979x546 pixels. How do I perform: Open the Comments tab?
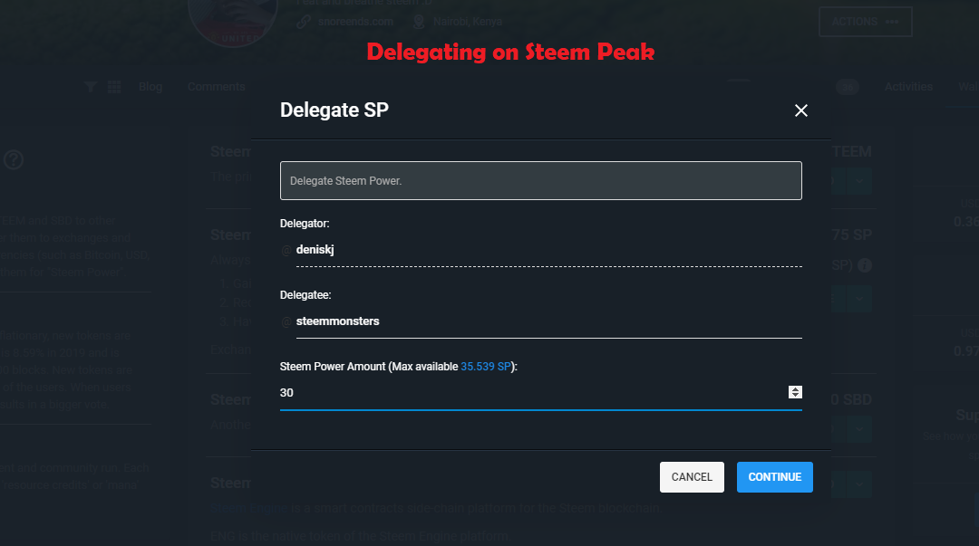[x=217, y=87]
